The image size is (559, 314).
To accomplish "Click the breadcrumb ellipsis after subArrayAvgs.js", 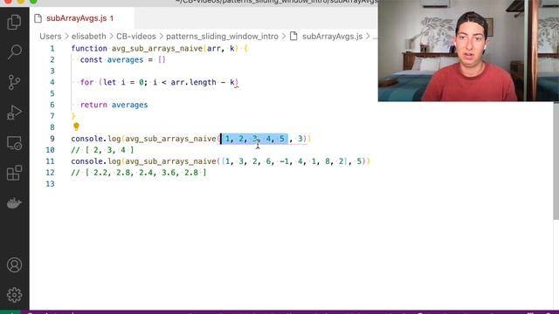I will pyautogui.click(x=375, y=37).
